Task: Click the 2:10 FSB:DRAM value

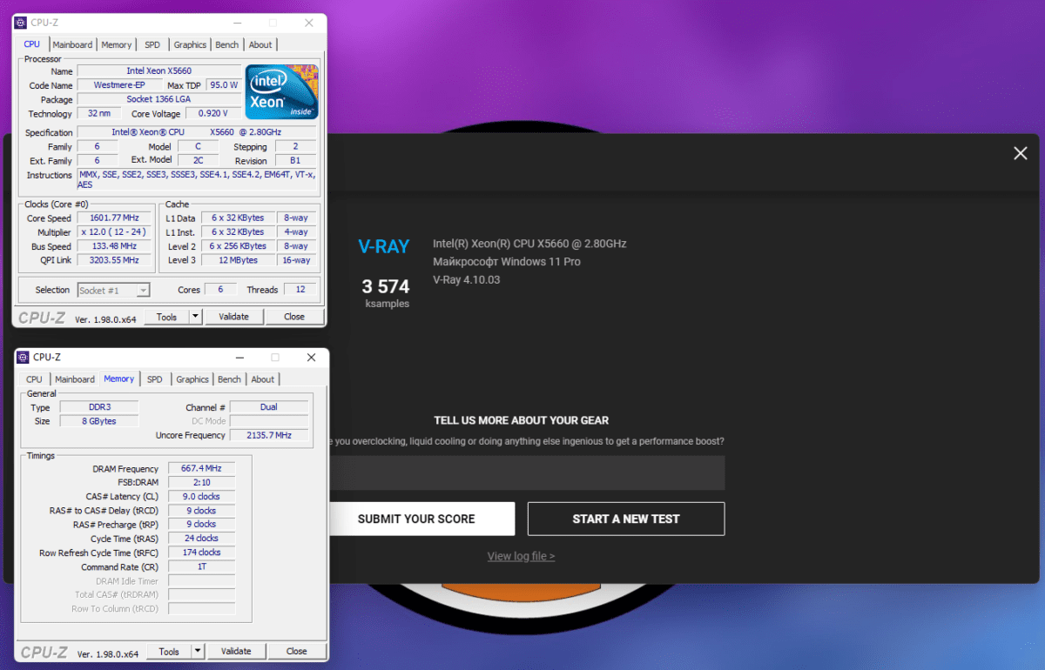Action: (201, 482)
